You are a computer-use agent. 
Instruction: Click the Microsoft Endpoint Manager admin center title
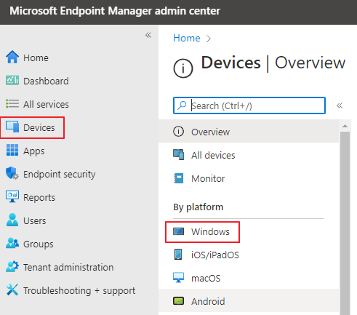(x=115, y=11)
